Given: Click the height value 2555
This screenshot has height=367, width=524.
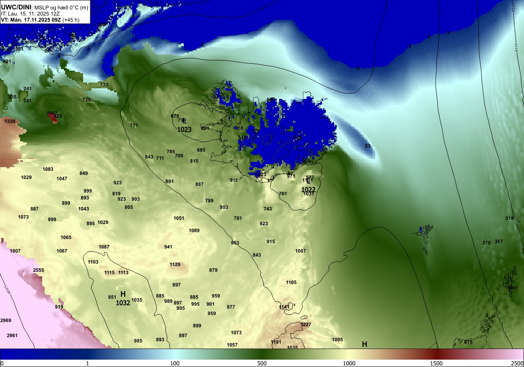Looking at the screenshot, I should [x=38, y=270].
